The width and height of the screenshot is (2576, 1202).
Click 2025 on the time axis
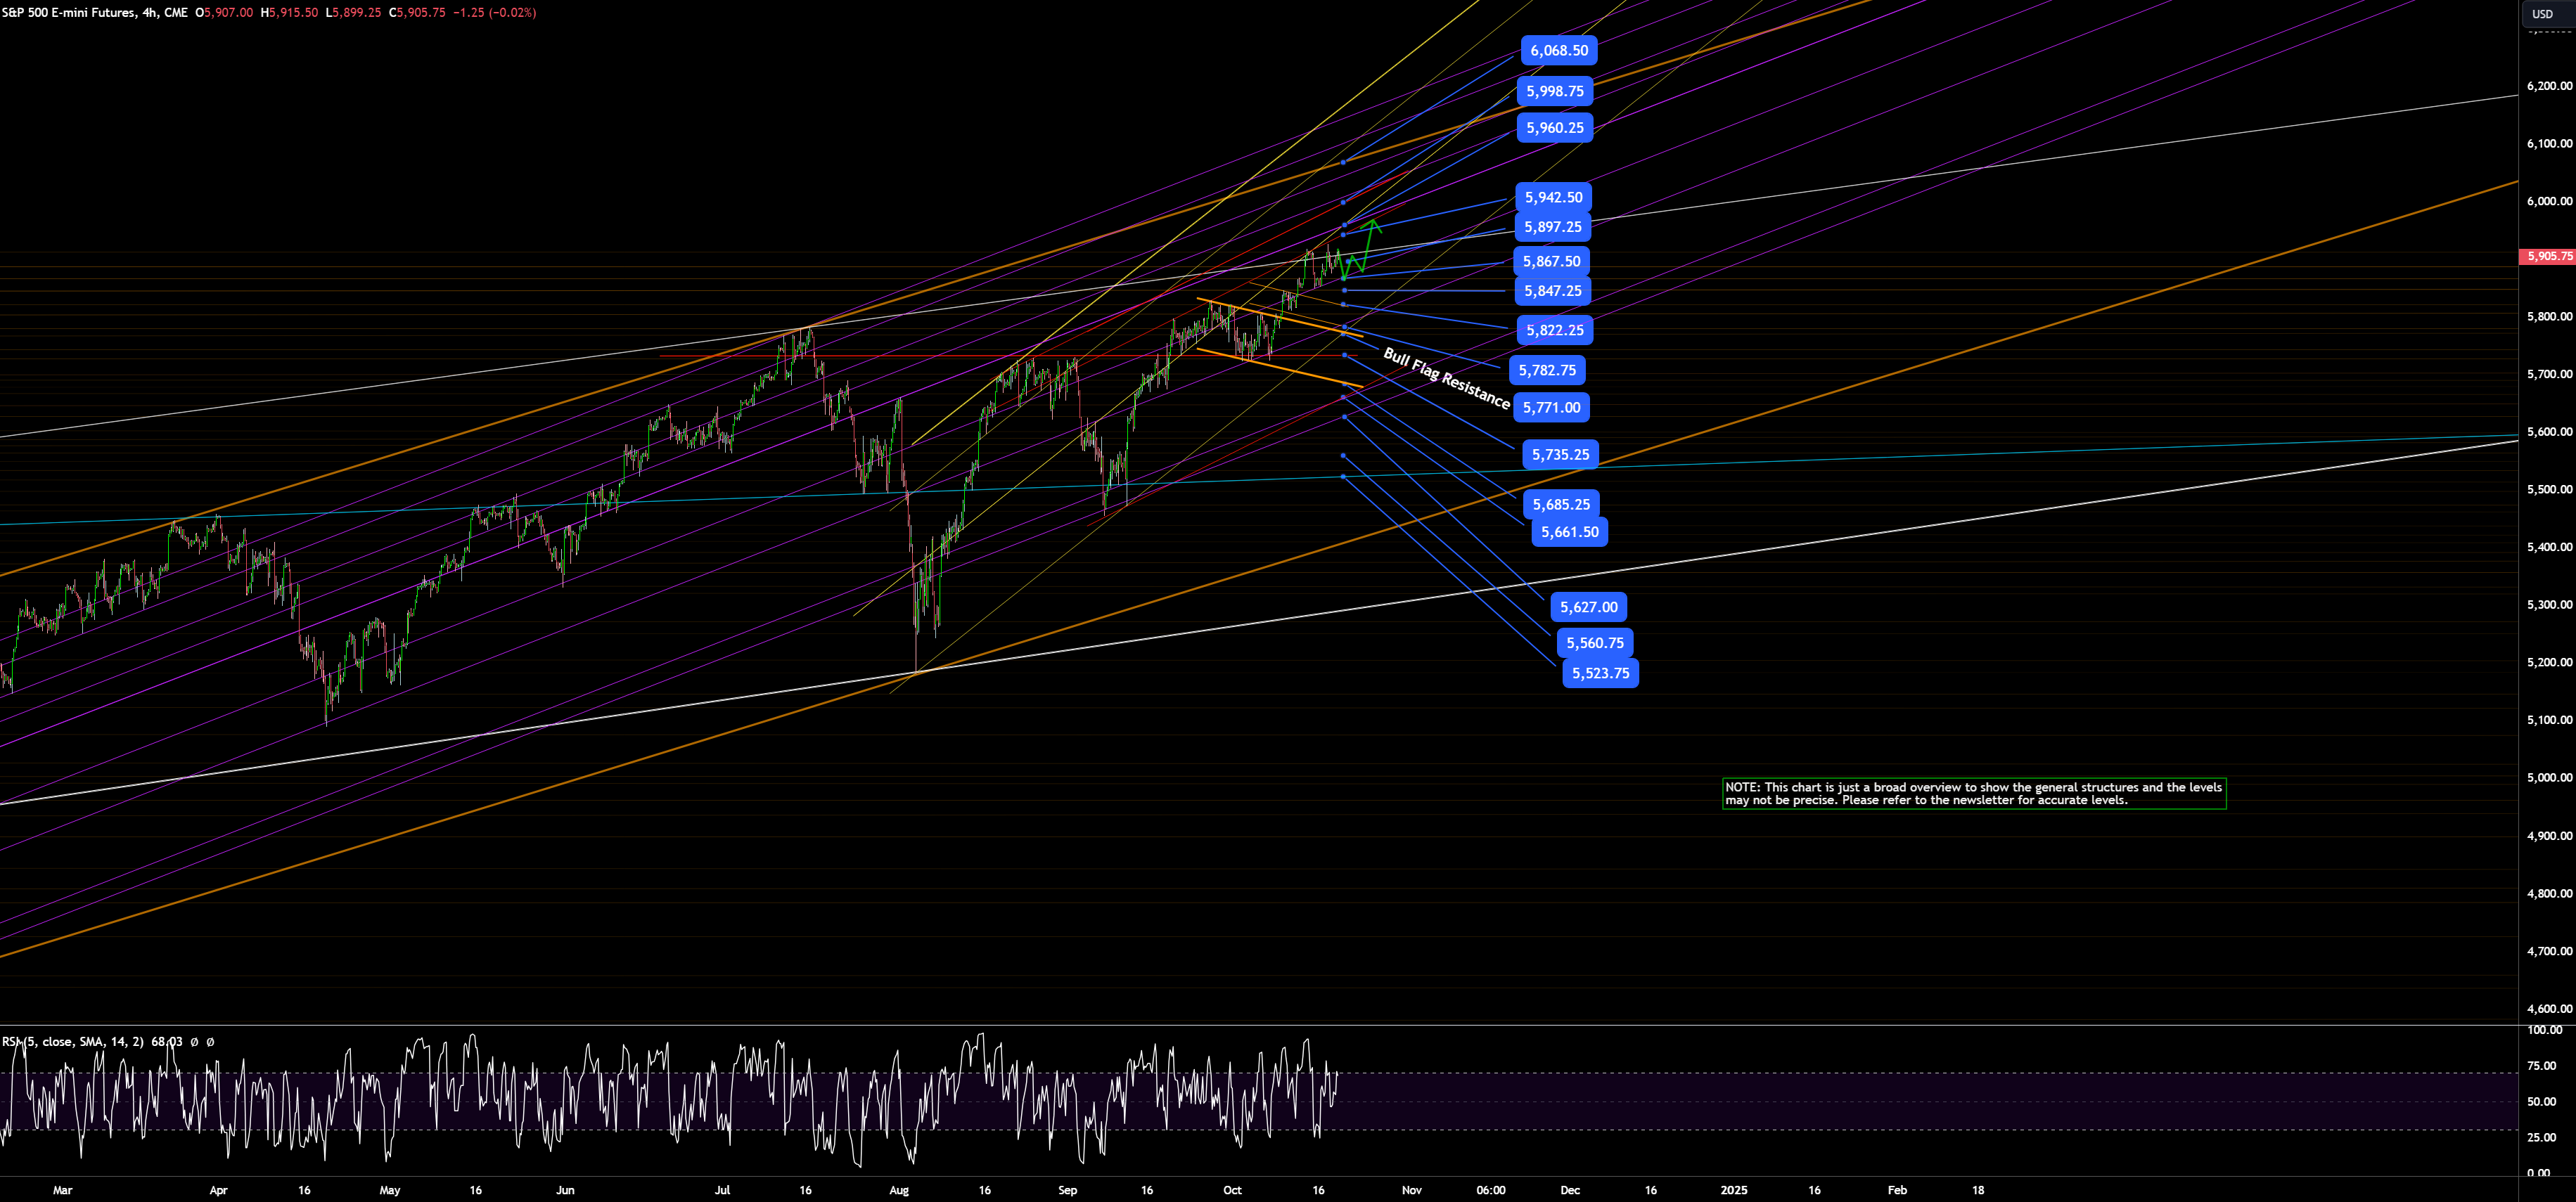pos(1735,1190)
